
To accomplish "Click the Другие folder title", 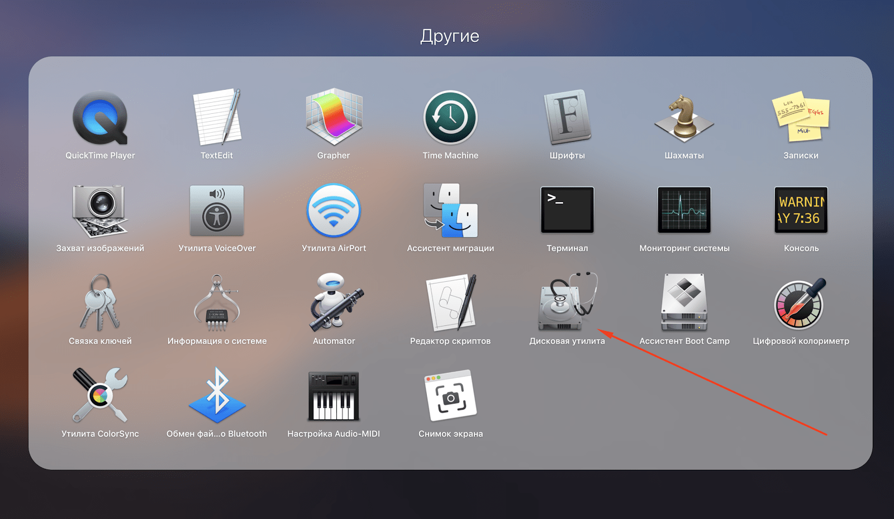I will [x=450, y=36].
